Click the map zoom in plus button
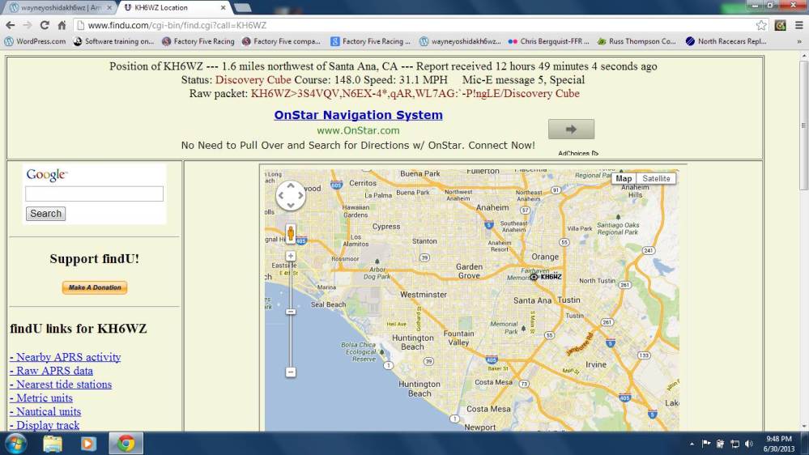Viewport: 809px width, 455px height. (x=291, y=256)
